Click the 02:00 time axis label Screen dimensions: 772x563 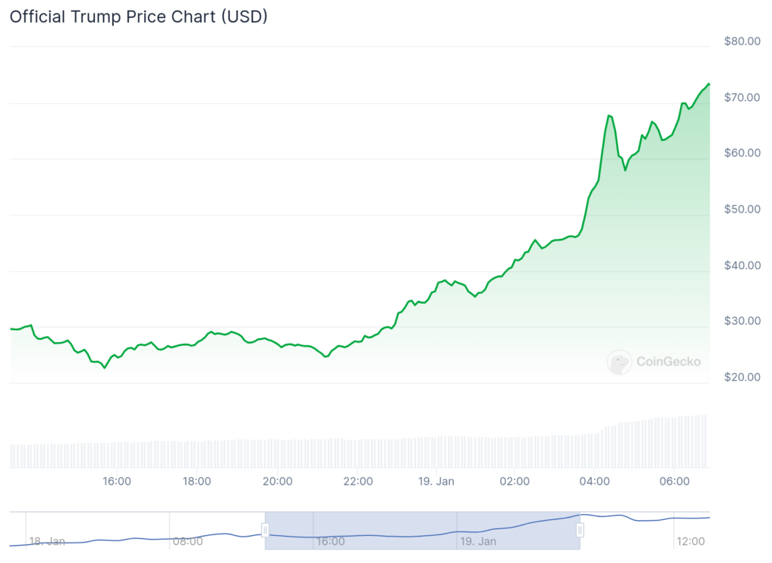coord(515,481)
